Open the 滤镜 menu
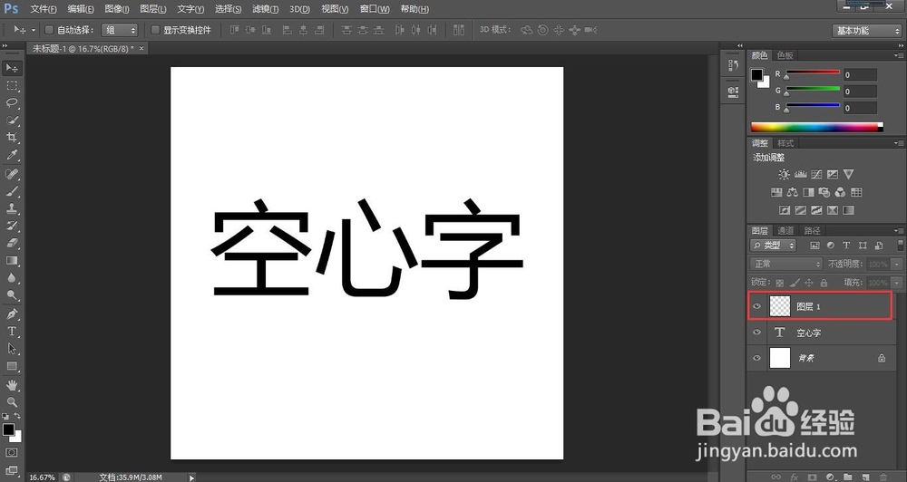The image size is (907, 482). (x=265, y=9)
